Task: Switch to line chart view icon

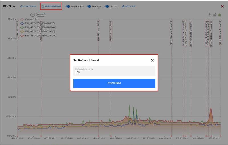Action: [210, 15]
